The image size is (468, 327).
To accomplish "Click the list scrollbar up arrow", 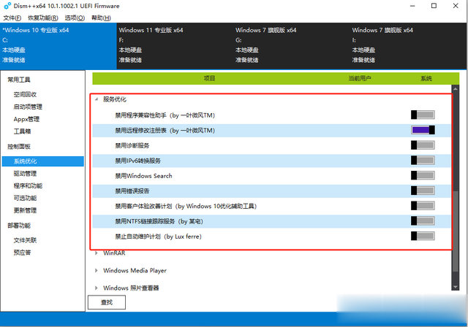I will pyautogui.click(x=456, y=89).
